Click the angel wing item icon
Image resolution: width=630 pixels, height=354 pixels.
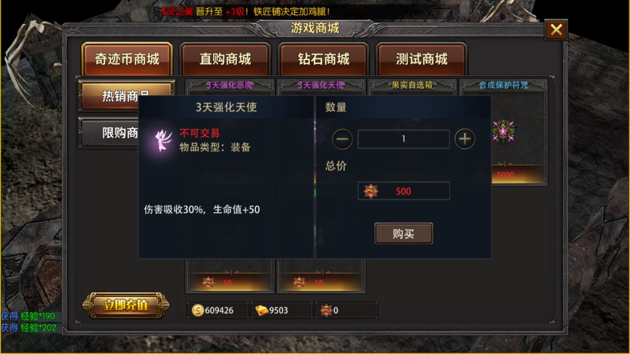(163, 140)
